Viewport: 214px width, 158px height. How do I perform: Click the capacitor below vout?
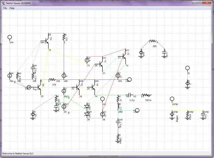pyautogui.click(x=118, y=122)
